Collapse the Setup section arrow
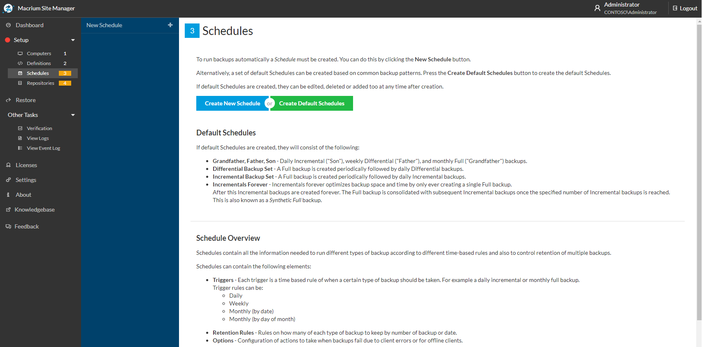702x347 pixels. 73,40
